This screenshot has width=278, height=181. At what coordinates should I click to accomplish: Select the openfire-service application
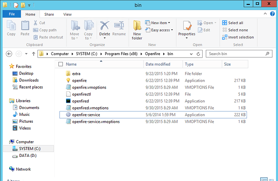tap(153, 115)
